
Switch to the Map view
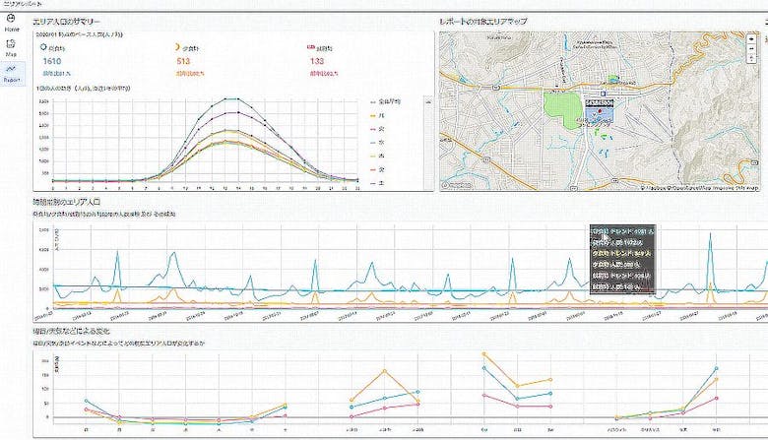click(x=12, y=49)
